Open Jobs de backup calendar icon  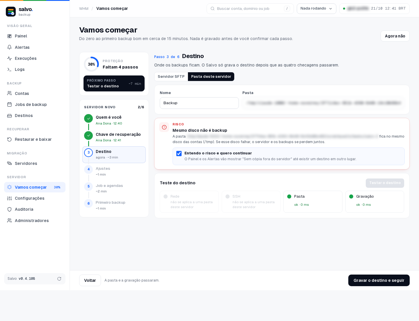click(x=9, y=104)
